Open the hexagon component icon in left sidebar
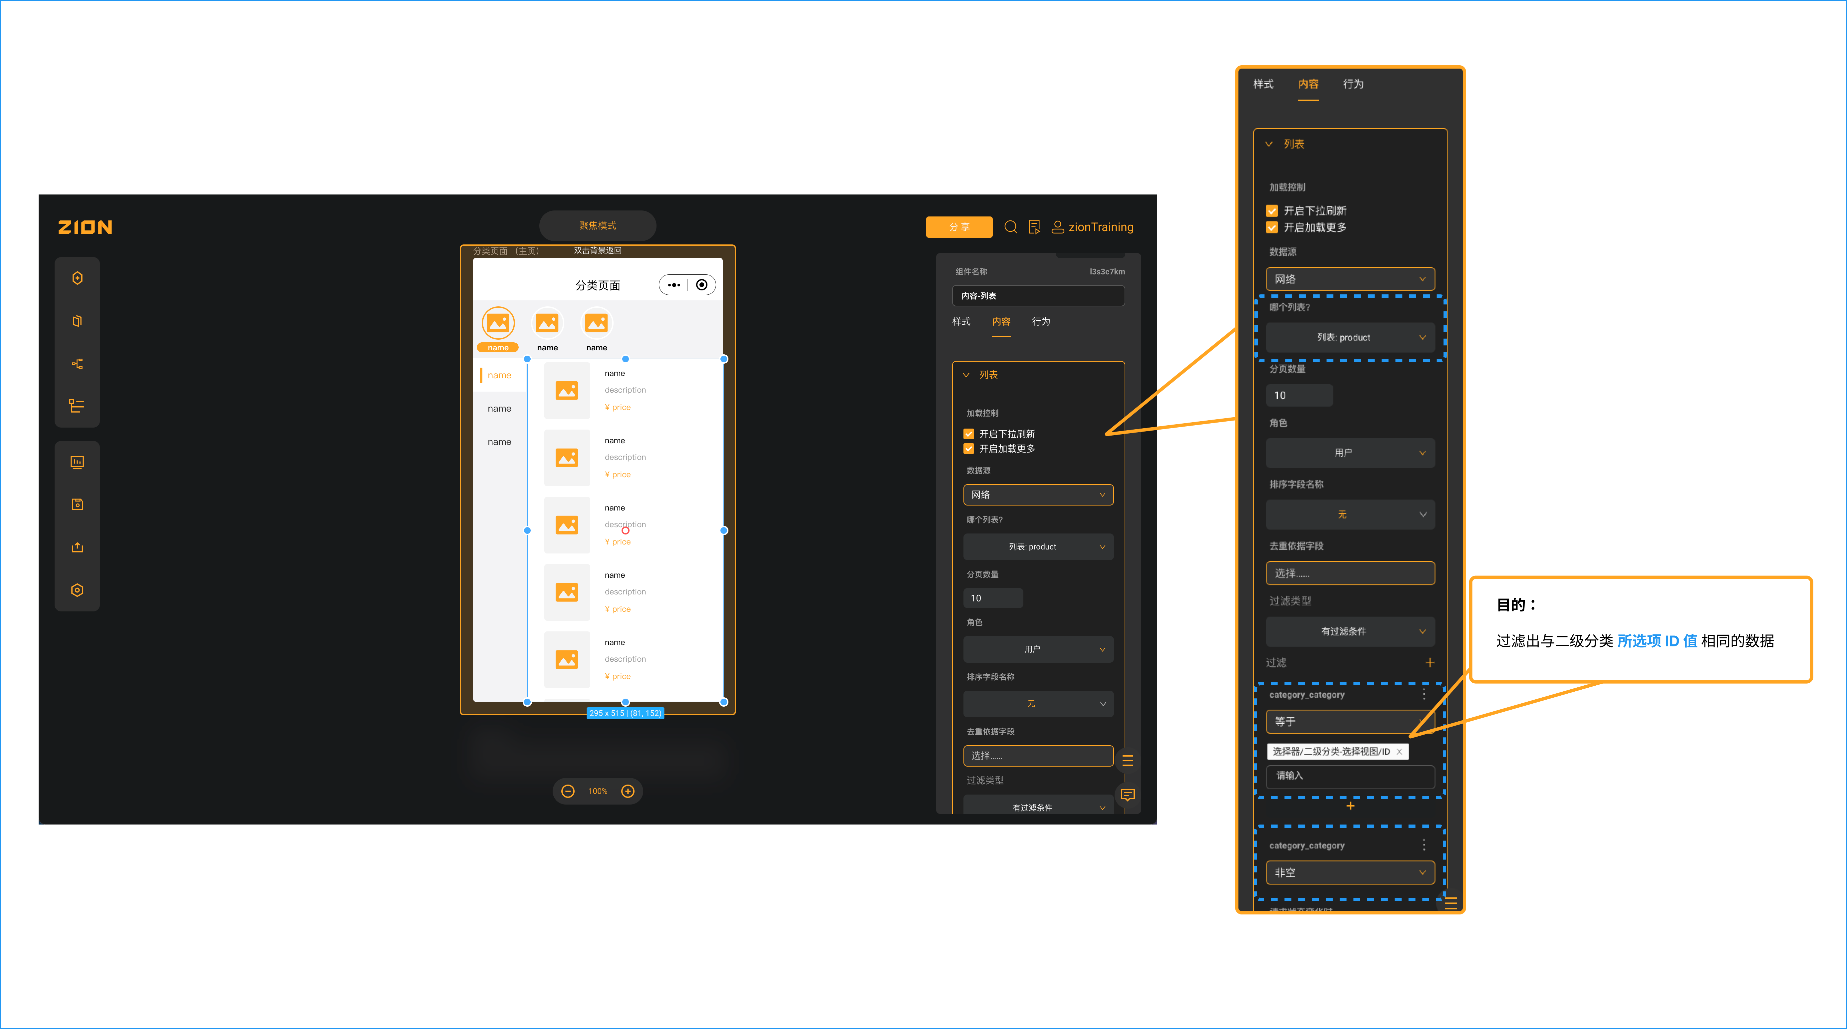 pos(78,278)
